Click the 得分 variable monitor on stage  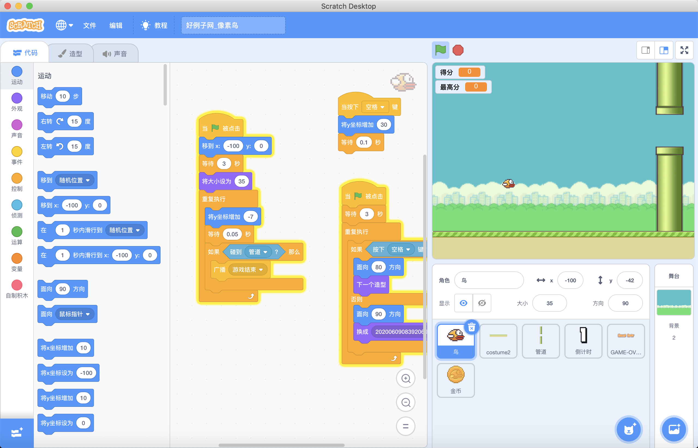[460, 72]
